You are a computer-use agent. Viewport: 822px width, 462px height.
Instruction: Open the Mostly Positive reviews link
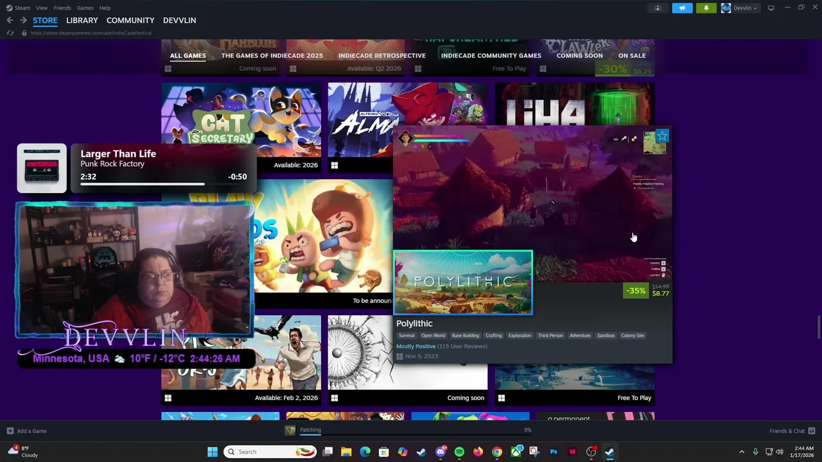415,346
